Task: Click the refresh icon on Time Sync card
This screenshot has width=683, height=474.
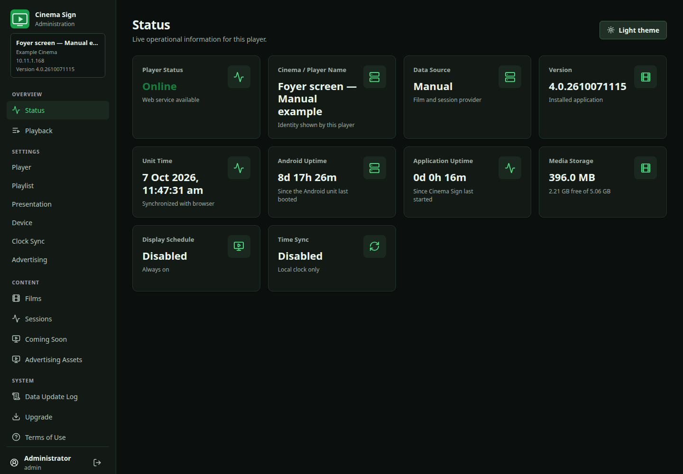Action: 375,246
